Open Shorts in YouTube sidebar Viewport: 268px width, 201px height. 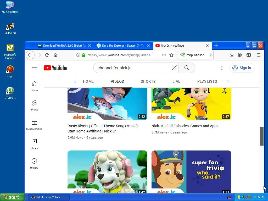34,106
